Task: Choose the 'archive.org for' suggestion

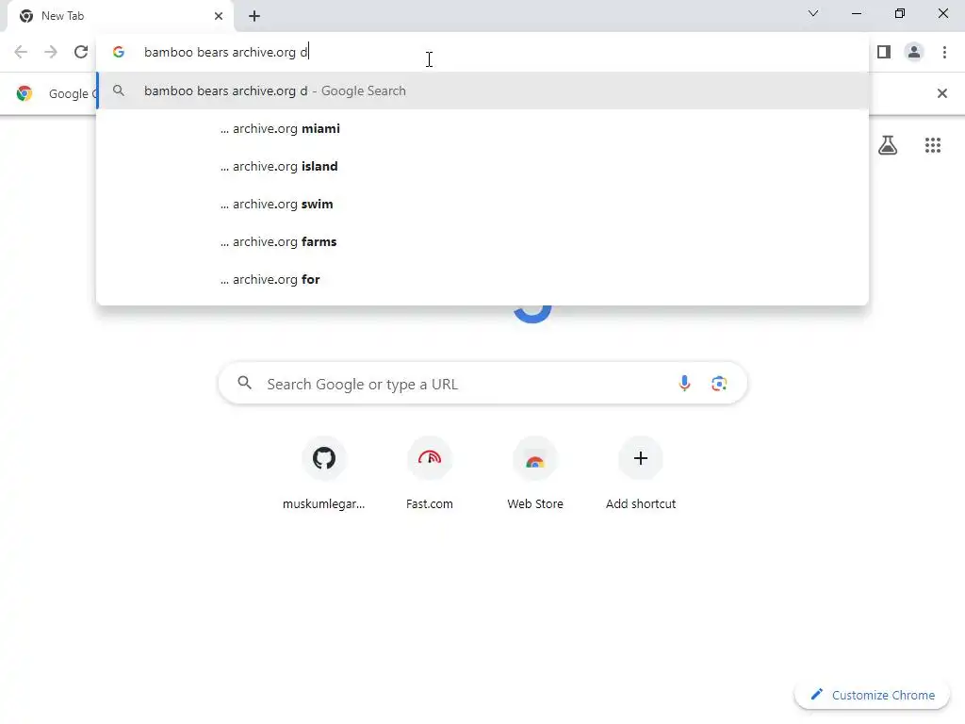Action: click(482, 279)
